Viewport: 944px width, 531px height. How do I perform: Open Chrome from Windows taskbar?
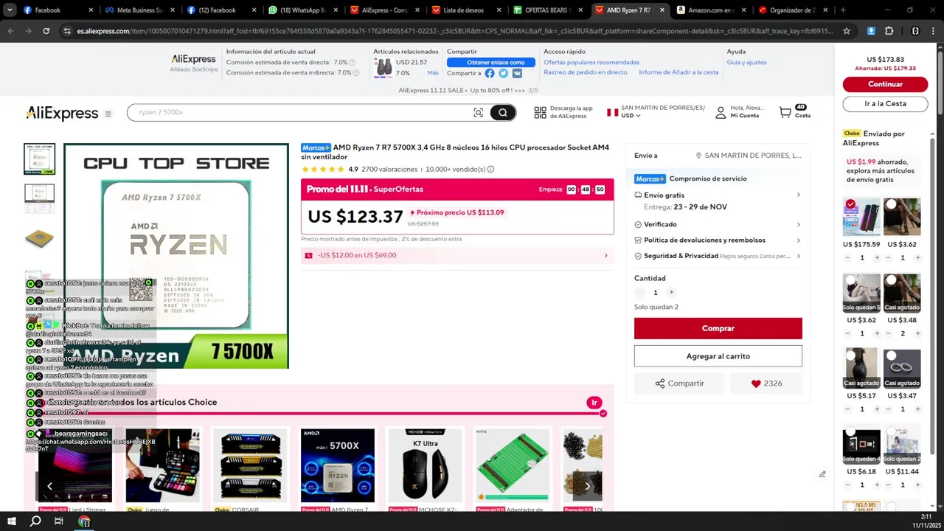(x=84, y=521)
